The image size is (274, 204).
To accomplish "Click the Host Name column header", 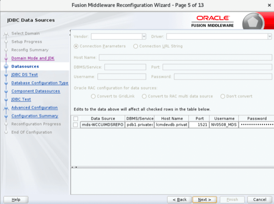I will click(x=172, y=119).
